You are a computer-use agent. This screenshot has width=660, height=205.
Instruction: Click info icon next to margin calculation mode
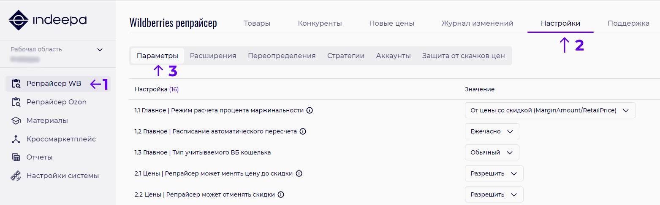pyautogui.click(x=310, y=110)
